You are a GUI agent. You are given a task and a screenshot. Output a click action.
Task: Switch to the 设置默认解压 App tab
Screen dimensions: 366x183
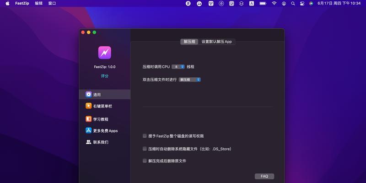point(216,42)
